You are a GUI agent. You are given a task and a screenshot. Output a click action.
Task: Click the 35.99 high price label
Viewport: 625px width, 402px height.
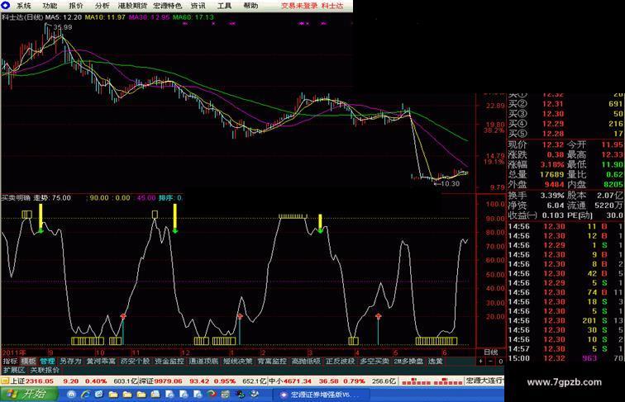[63, 27]
